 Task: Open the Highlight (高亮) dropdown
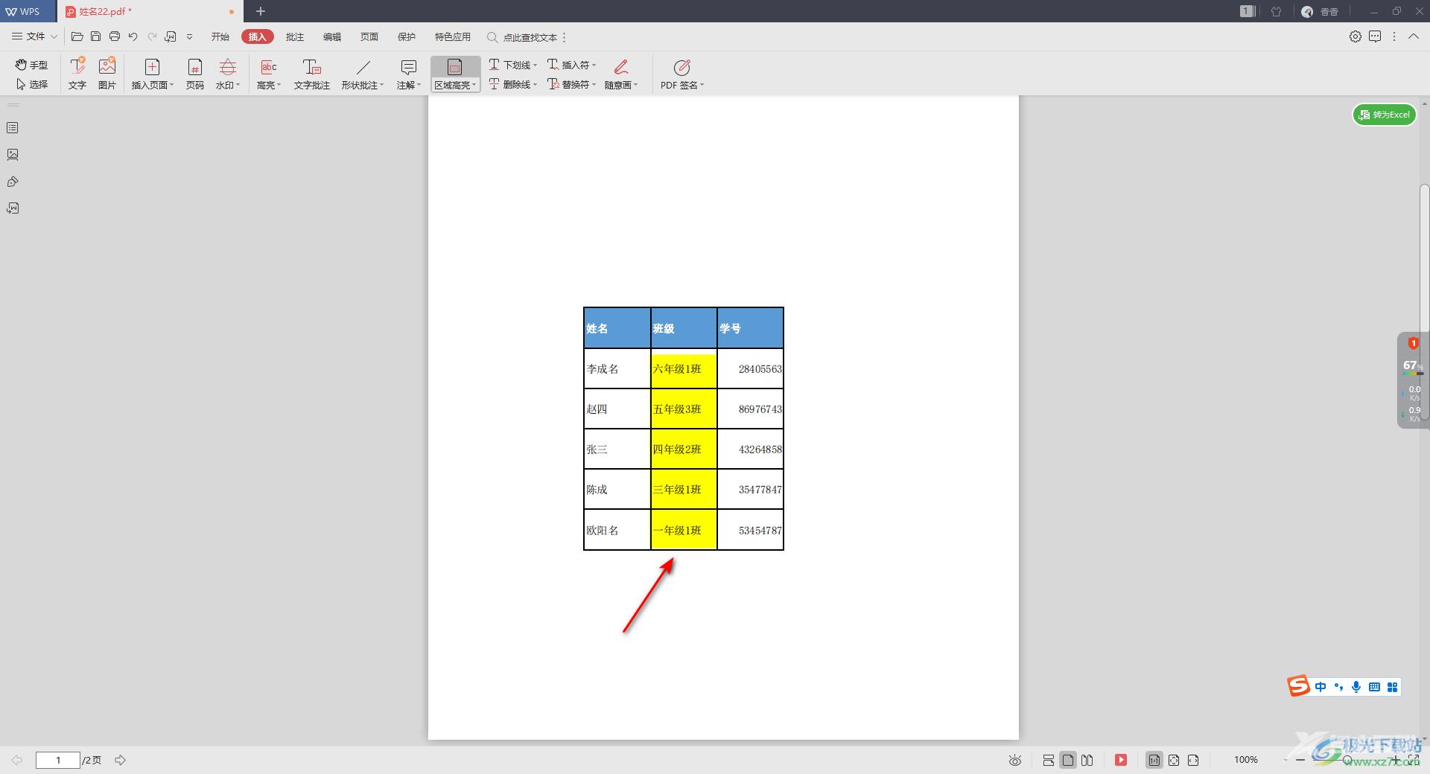pos(269,74)
